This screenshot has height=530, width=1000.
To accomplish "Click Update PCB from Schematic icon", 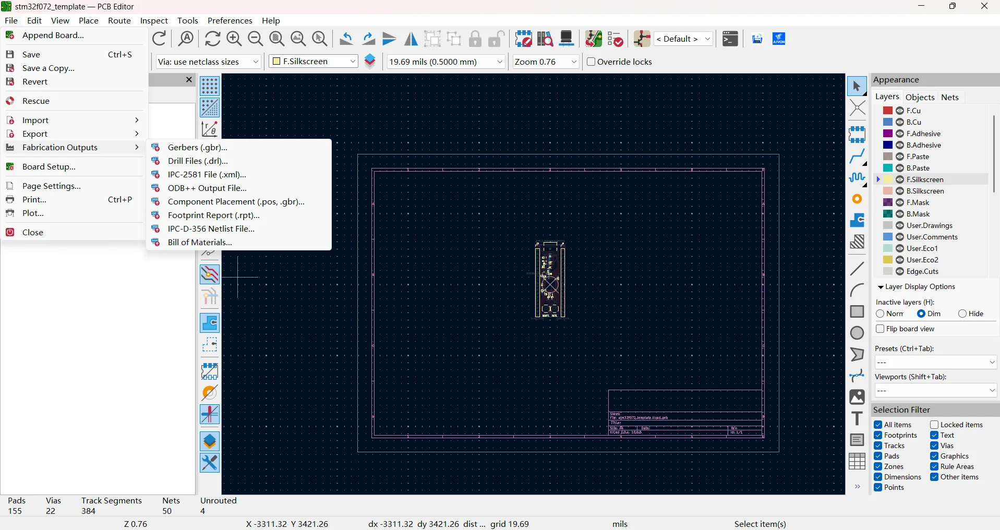I will point(594,39).
